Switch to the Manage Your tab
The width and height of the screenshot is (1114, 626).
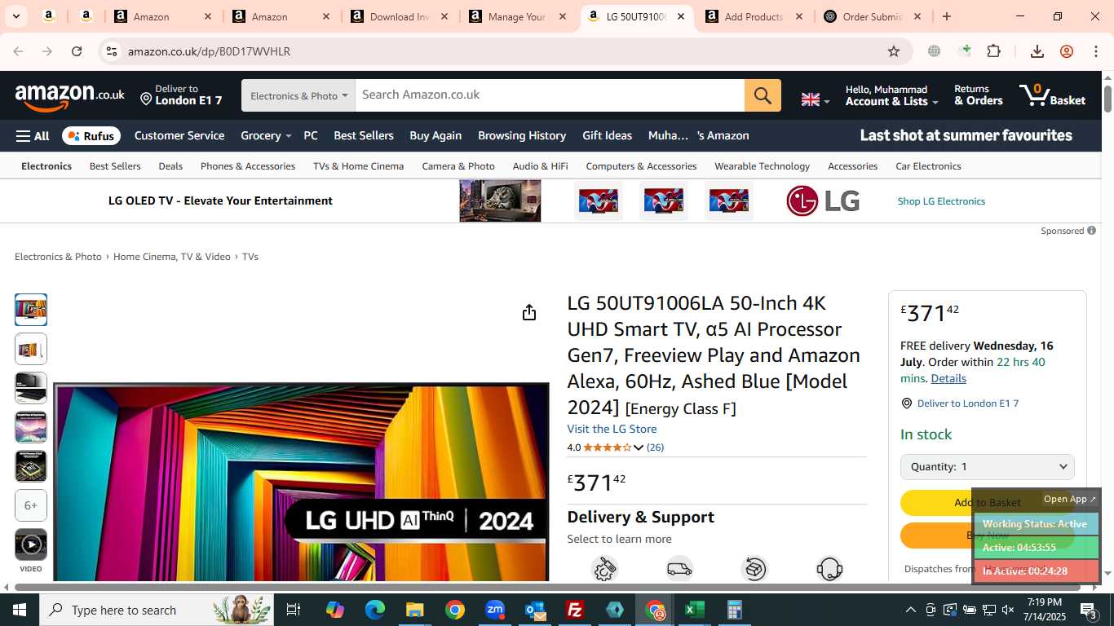517,16
